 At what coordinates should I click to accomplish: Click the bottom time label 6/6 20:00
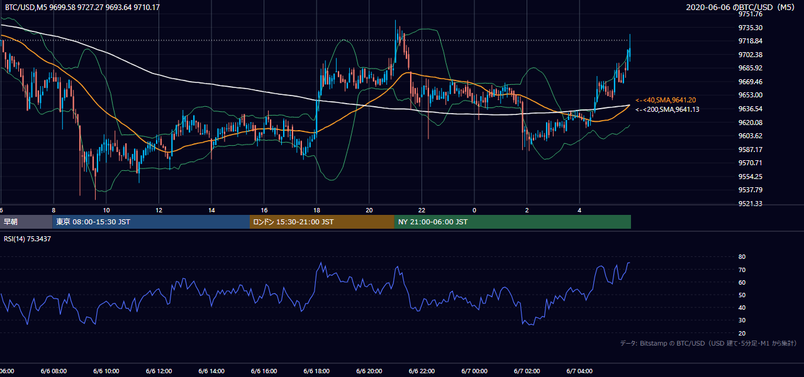coord(369,371)
